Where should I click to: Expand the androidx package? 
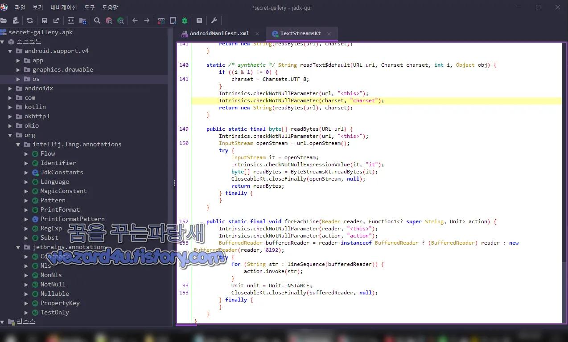click(10, 89)
